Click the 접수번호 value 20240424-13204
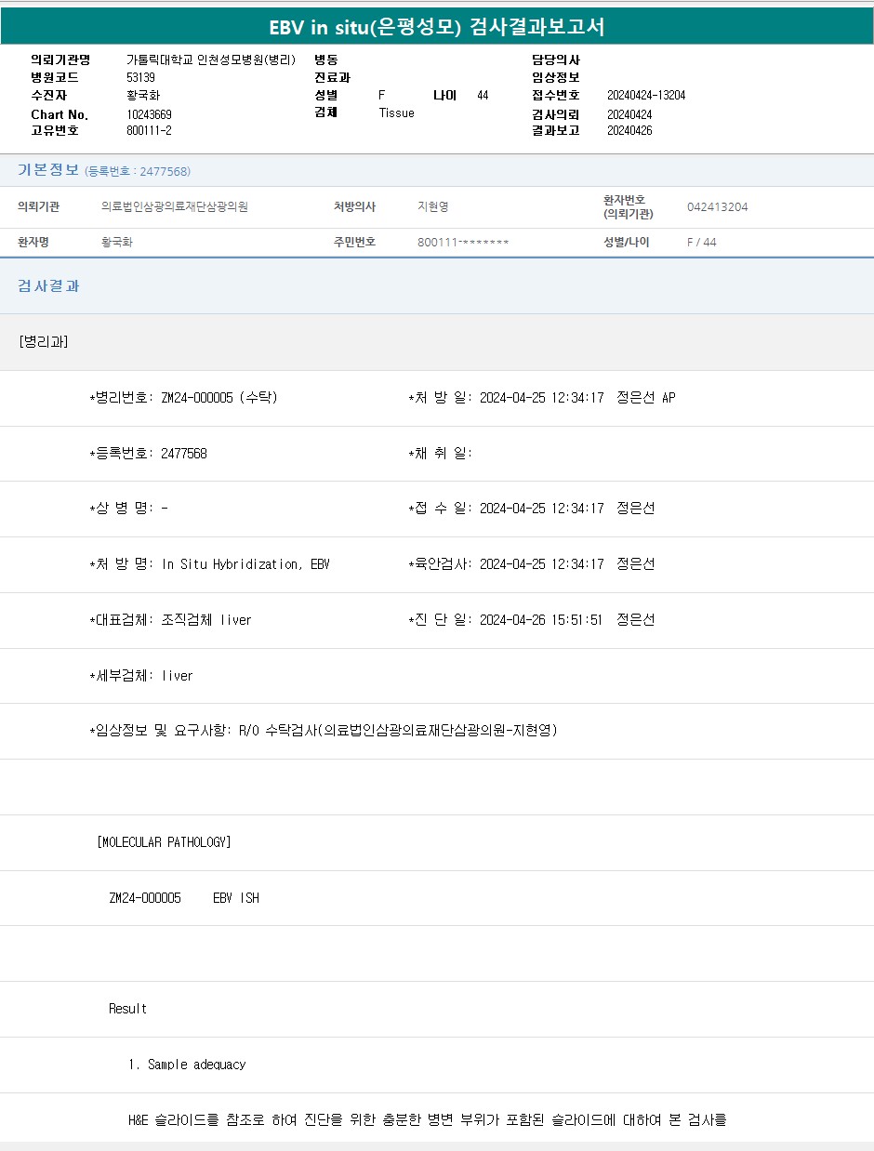 [x=645, y=95]
